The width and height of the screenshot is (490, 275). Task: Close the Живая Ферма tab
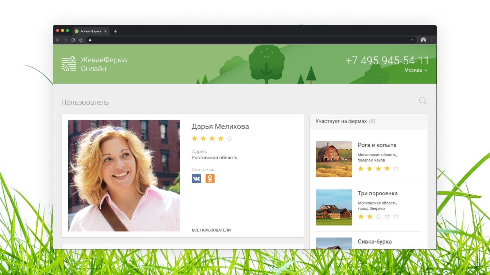point(105,31)
